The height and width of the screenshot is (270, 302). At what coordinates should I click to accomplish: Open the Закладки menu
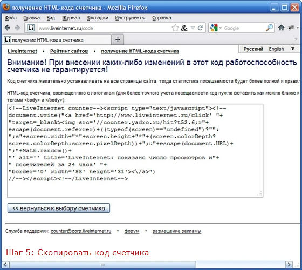point(98,18)
